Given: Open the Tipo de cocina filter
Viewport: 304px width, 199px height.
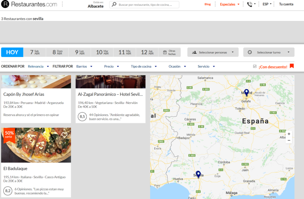Looking at the screenshot, I should tap(144, 66).
